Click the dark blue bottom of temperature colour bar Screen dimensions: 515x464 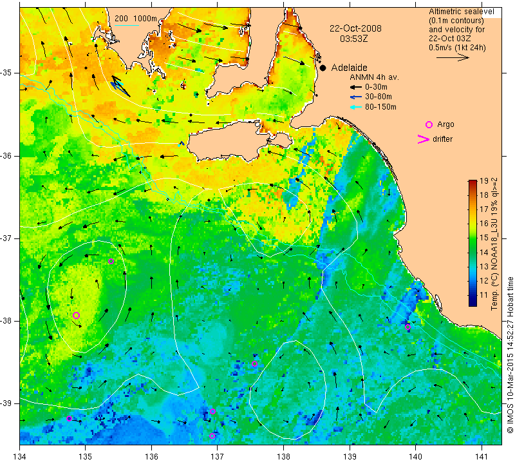pyautogui.click(x=473, y=303)
